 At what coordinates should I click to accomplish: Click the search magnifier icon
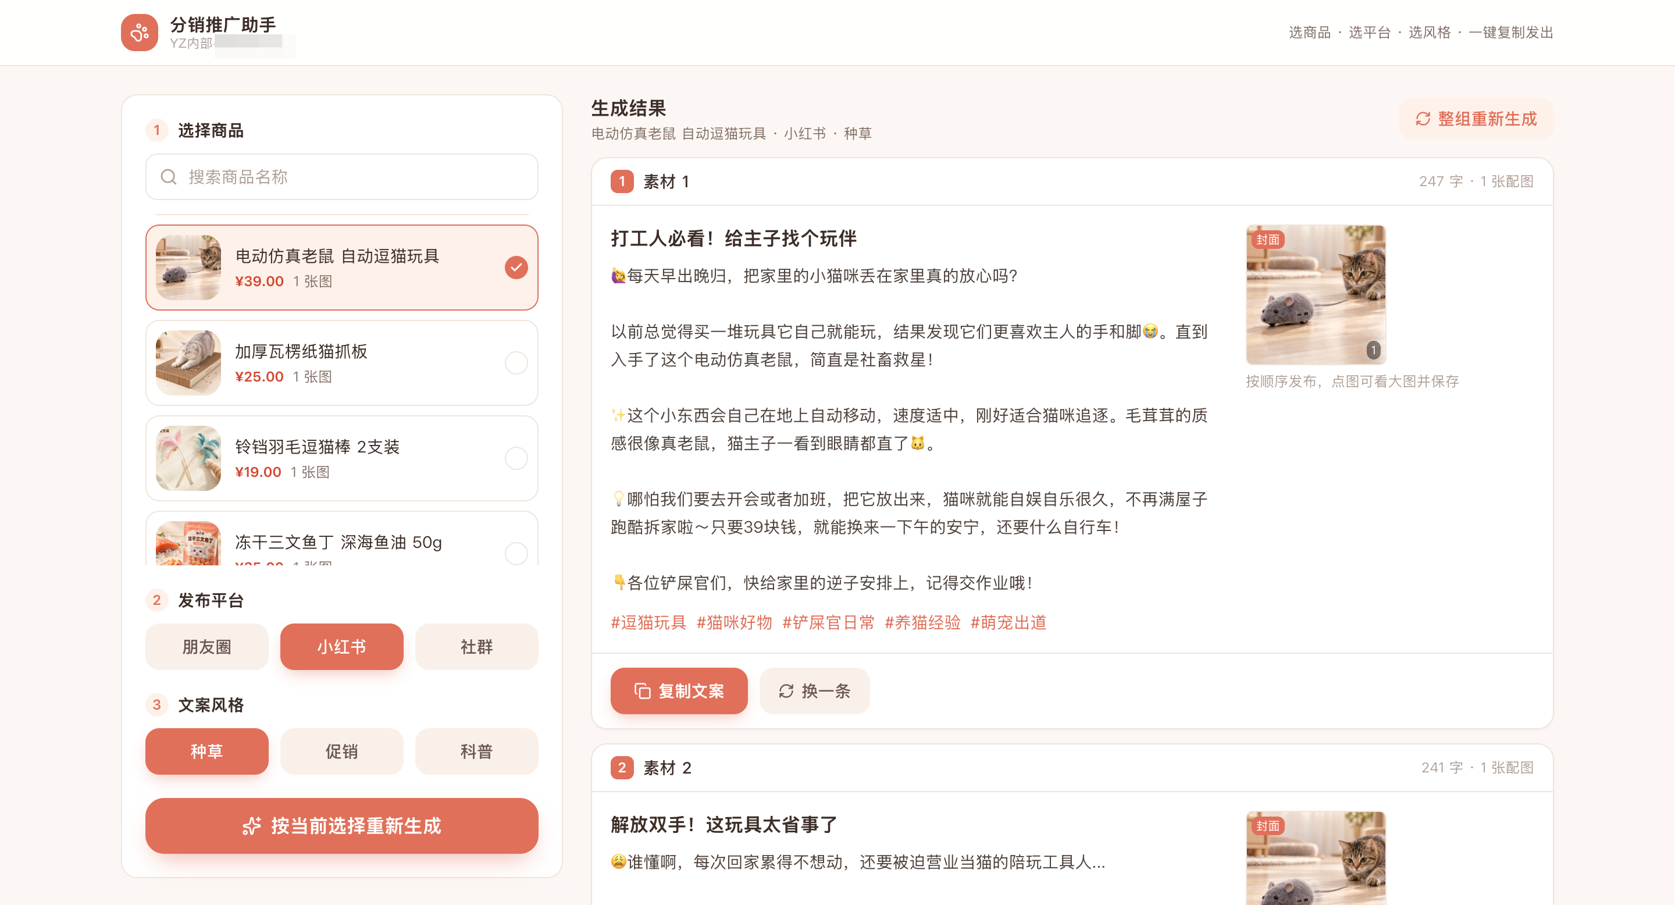169,177
